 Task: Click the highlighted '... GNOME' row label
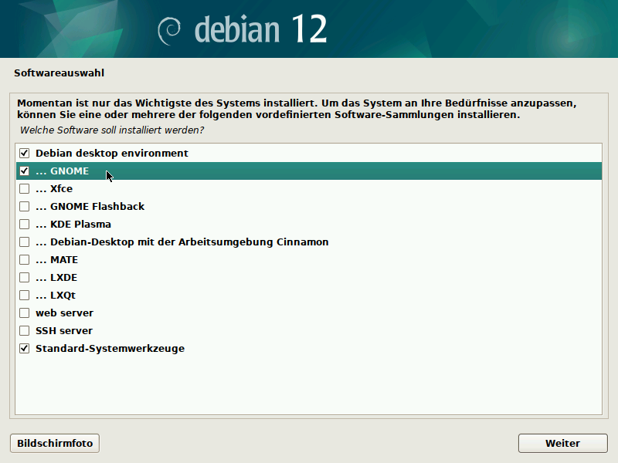63,171
